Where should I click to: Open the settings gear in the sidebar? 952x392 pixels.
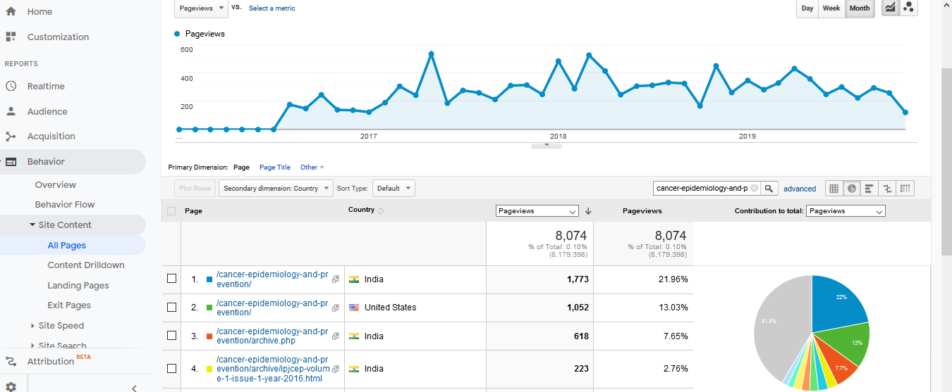pyautogui.click(x=11, y=386)
